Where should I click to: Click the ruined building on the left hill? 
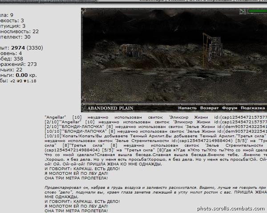point(131,50)
